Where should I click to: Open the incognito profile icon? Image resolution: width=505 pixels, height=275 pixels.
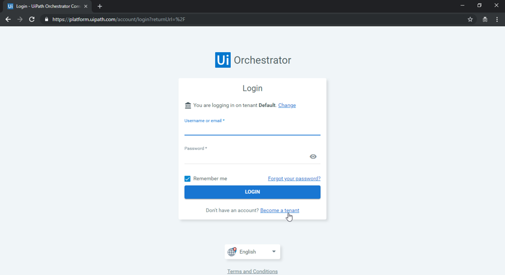pyautogui.click(x=485, y=20)
